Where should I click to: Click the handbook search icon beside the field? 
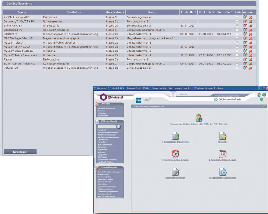(119, 127)
